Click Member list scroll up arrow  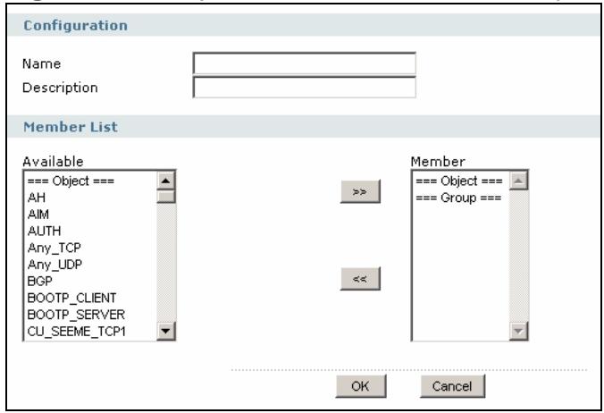pyautogui.click(x=518, y=181)
